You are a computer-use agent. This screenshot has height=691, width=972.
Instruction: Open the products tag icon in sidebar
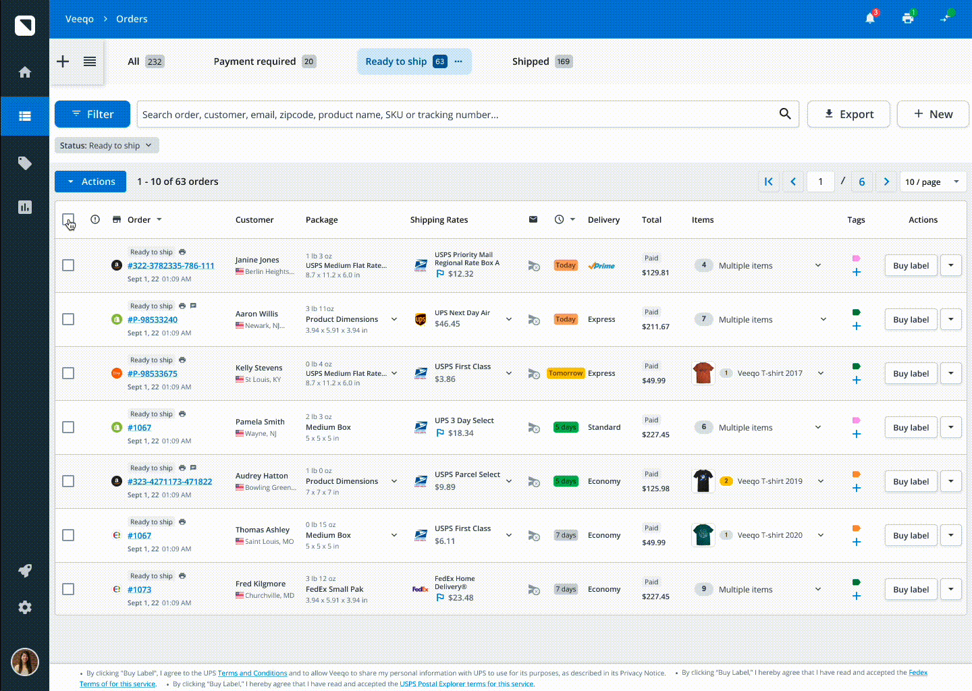coord(25,163)
